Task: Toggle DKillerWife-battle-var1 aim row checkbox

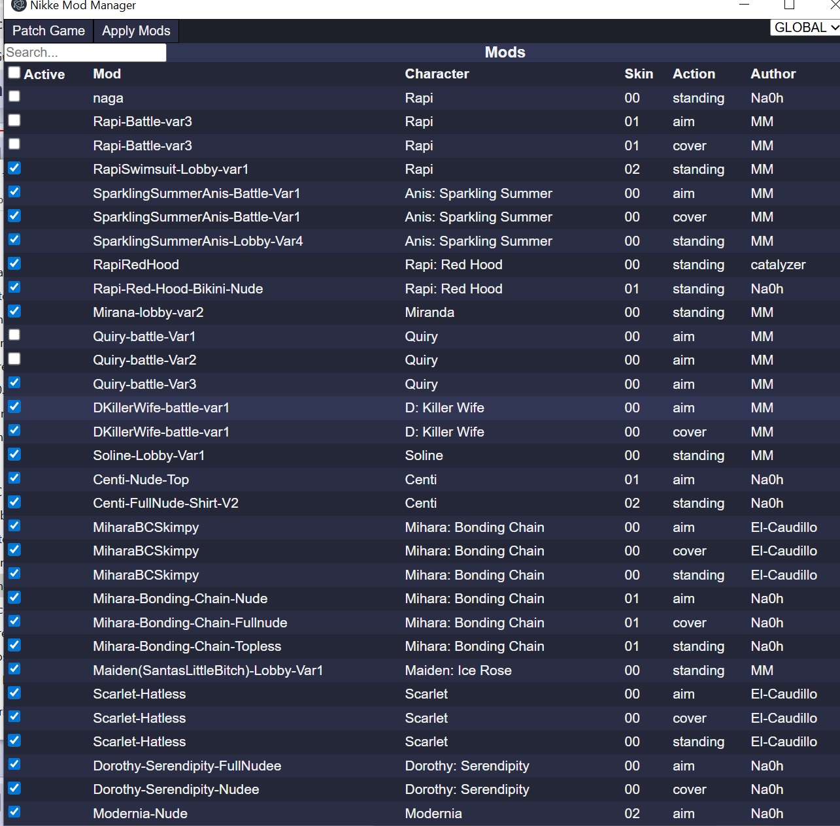Action: [14, 406]
